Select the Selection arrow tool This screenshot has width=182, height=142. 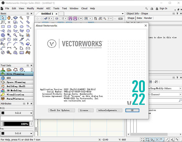click(3, 18)
